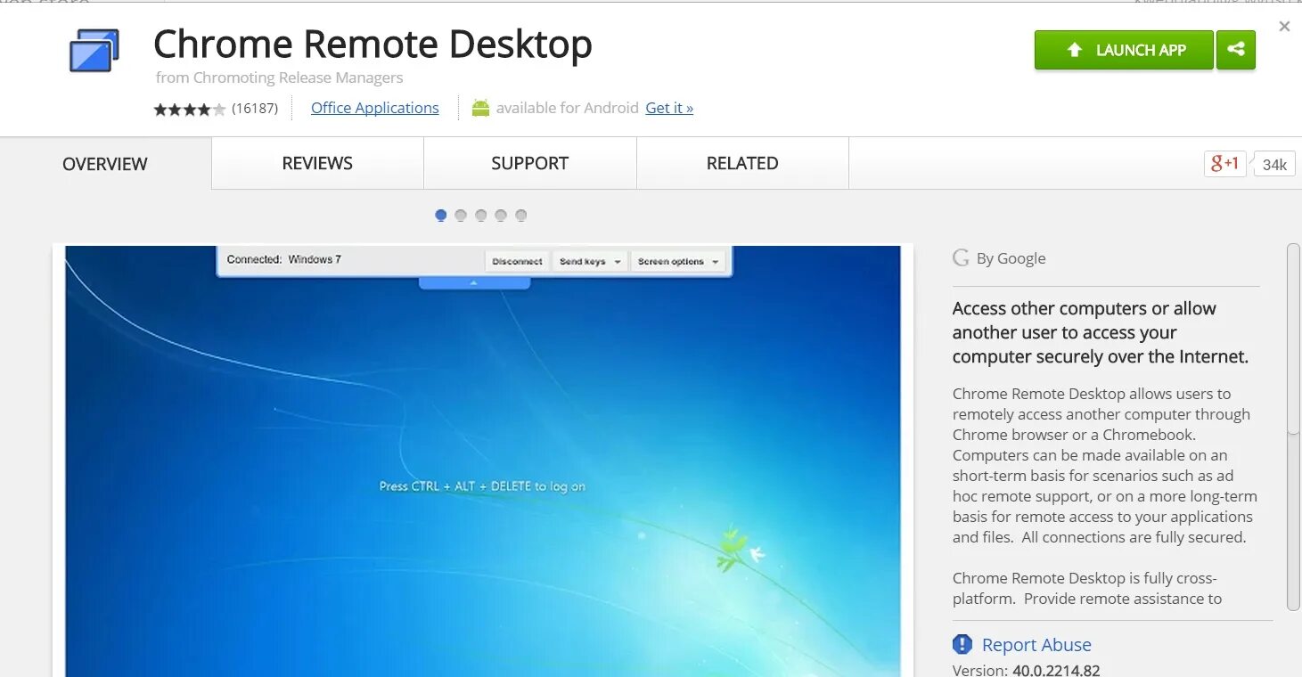1302x677 pixels.
Task: Collapse the blue toolbar handle in preview
Action: pos(474,282)
